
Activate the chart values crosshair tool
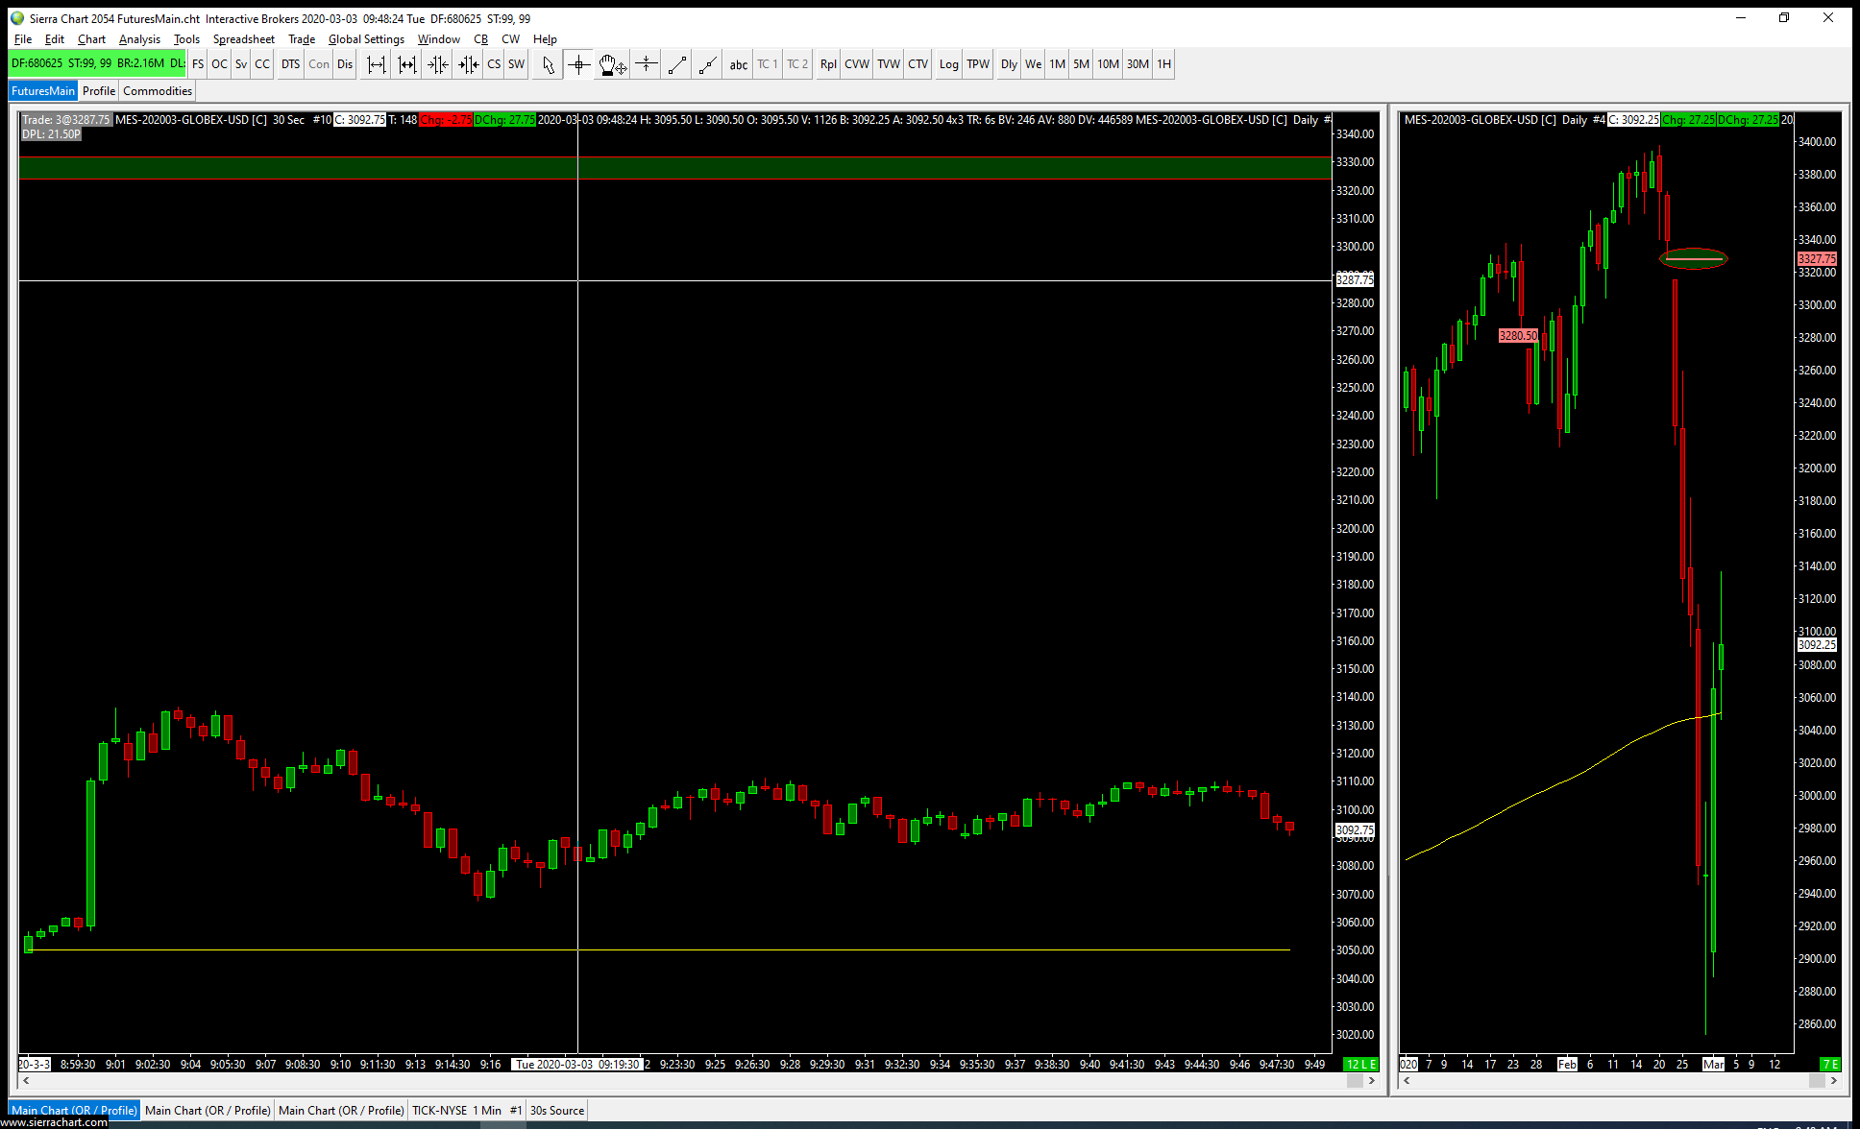pos(578,64)
